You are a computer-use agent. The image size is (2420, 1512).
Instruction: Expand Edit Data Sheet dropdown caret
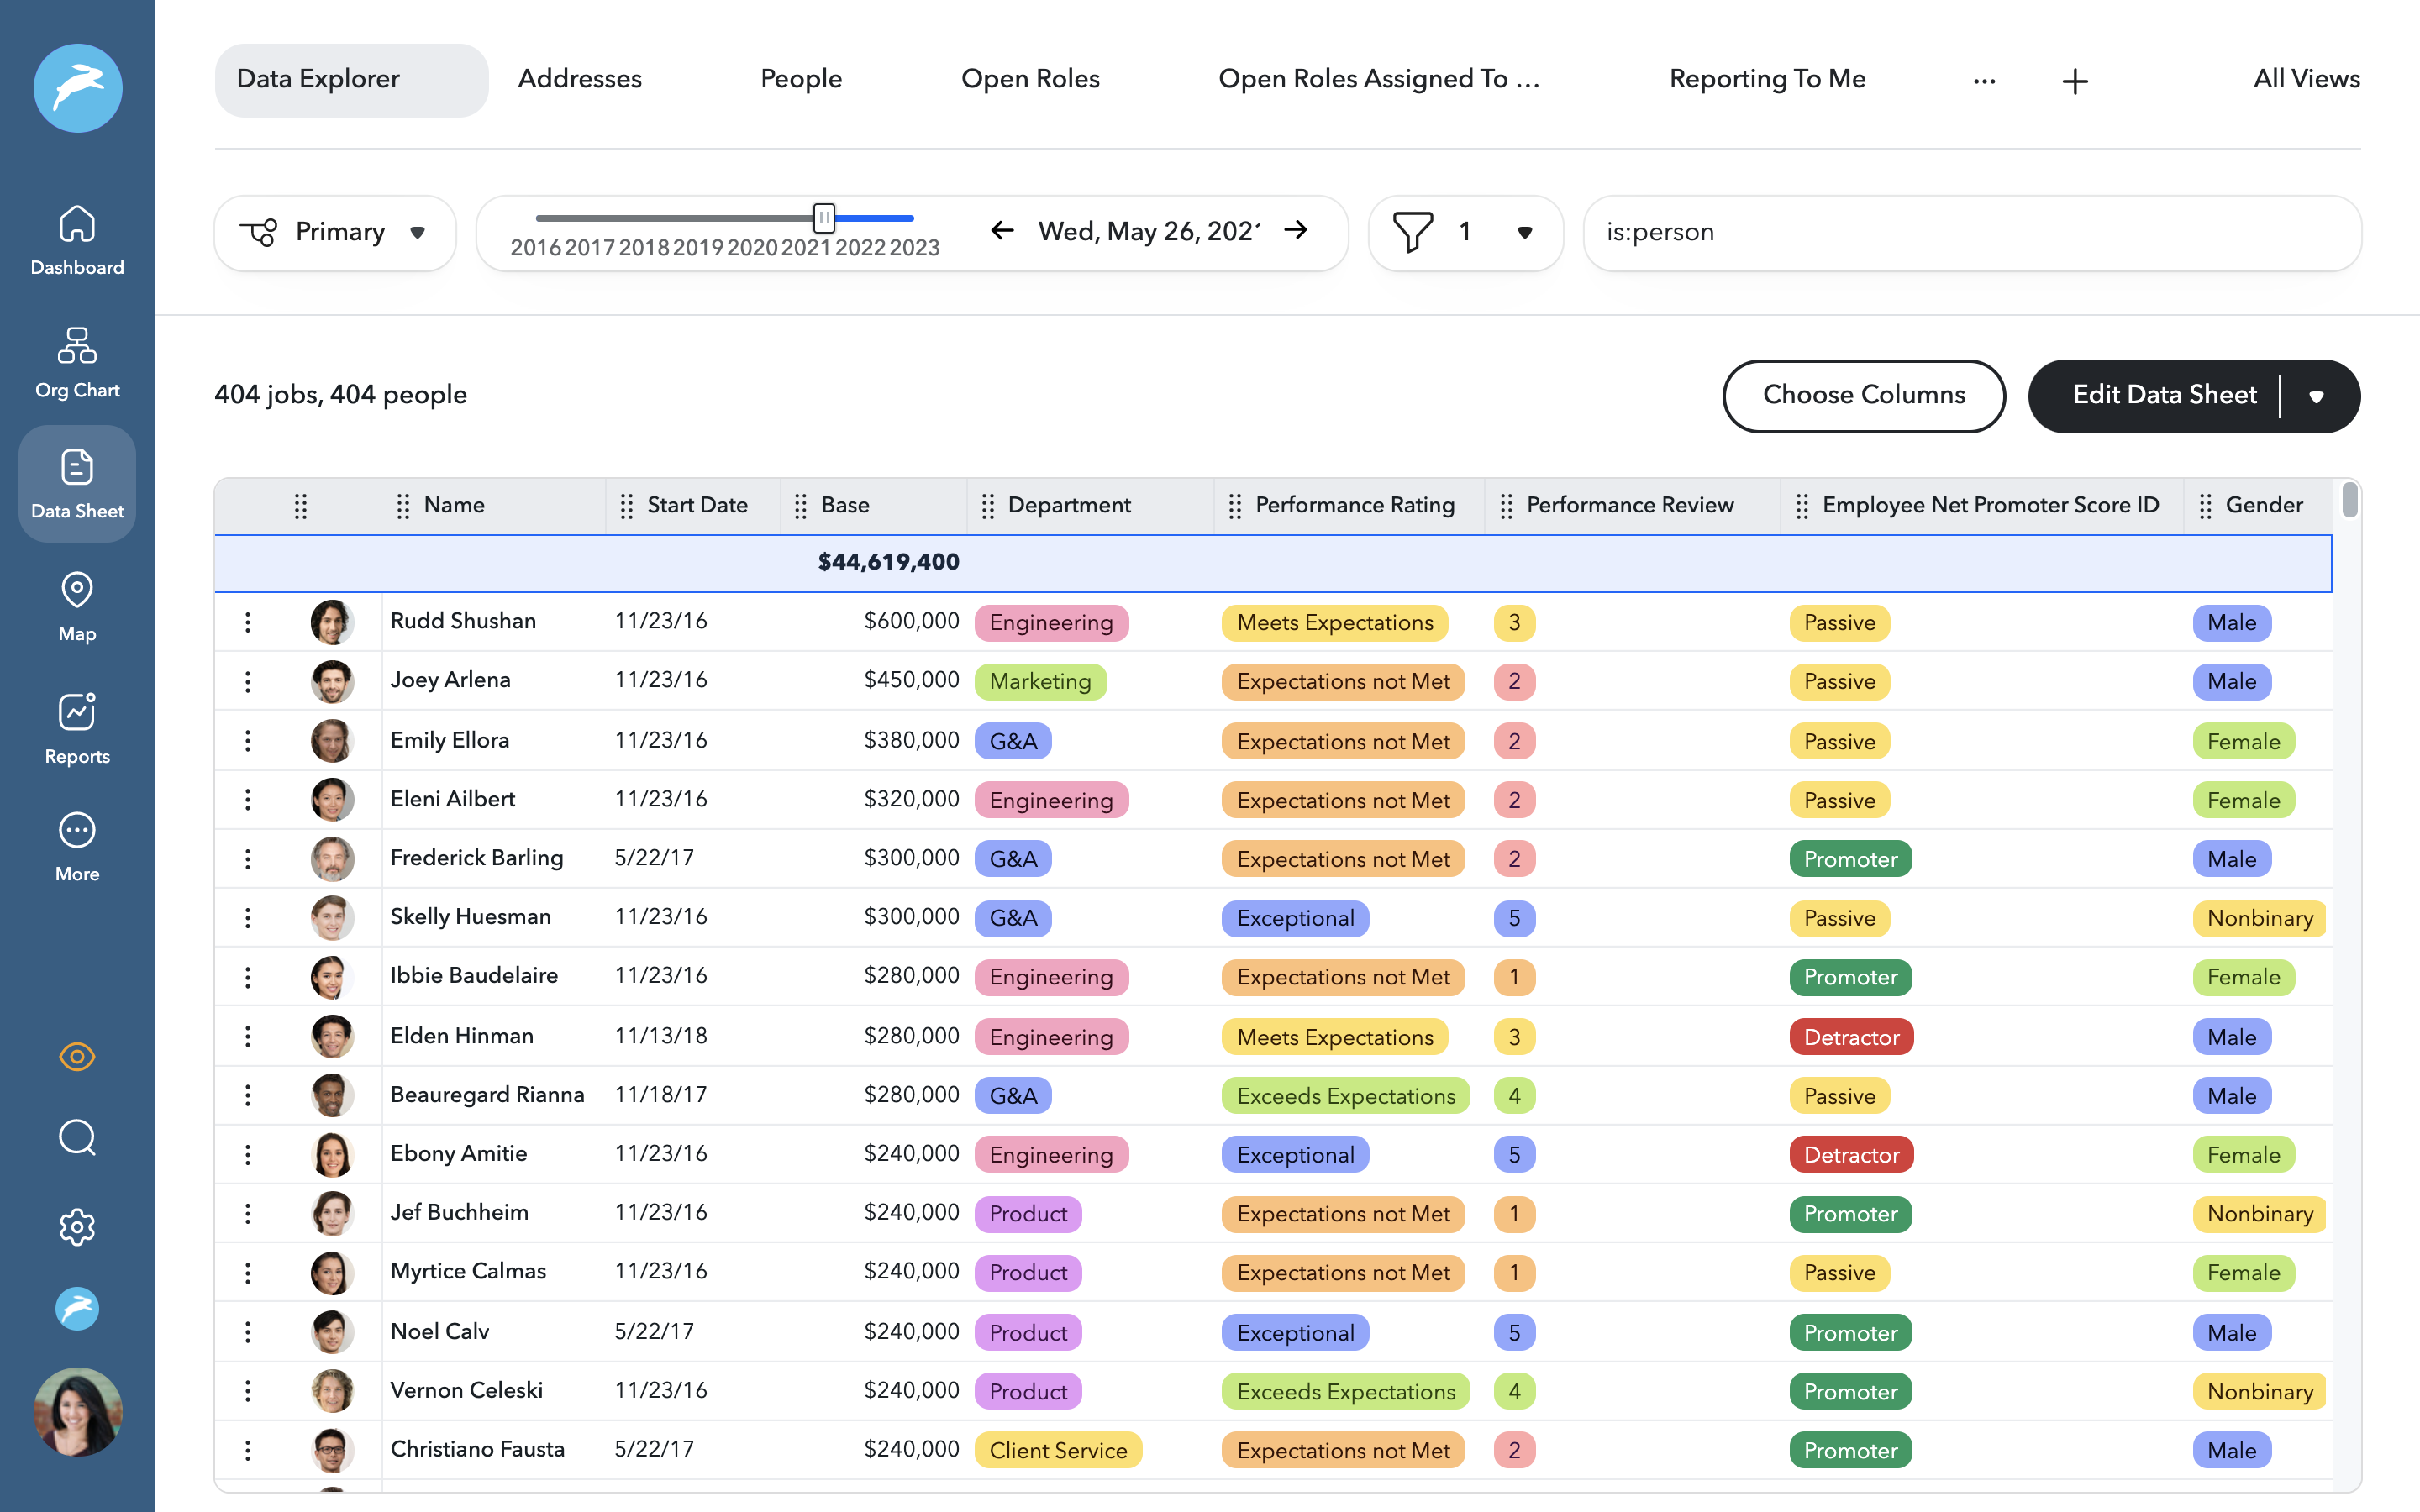[x=2316, y=397]
